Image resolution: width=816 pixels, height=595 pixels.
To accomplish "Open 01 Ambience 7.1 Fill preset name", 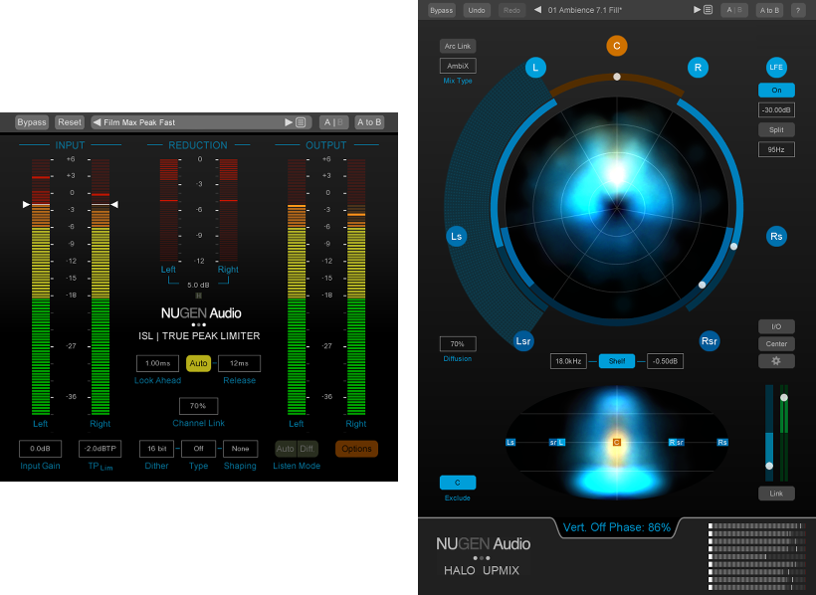I will click(x=584, y=10).
